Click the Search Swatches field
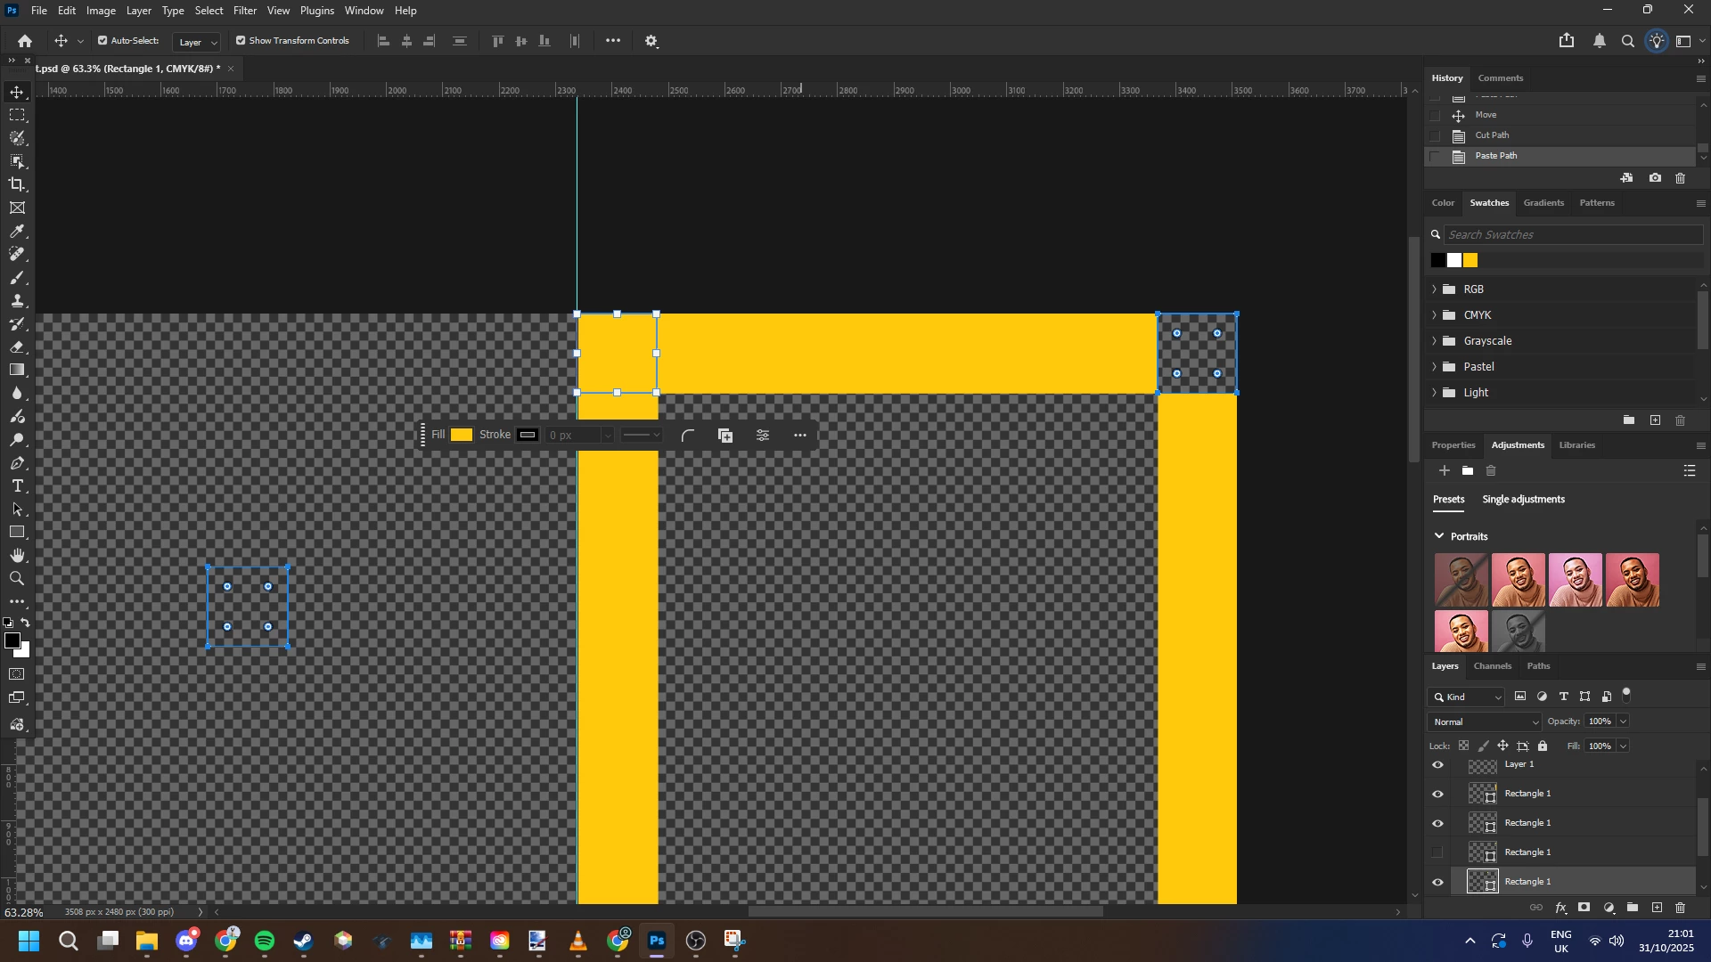 click(1572, 235)
